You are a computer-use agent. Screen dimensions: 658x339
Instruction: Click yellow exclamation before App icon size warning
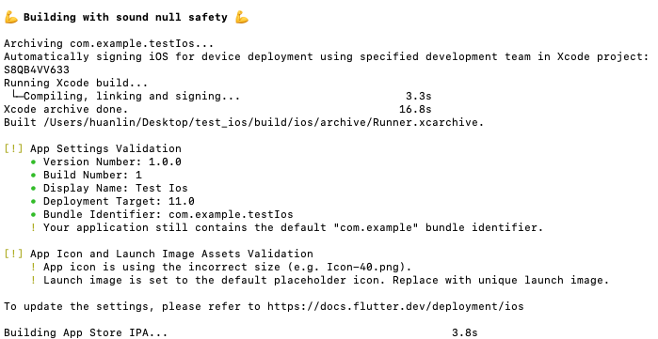click(34, 267)
